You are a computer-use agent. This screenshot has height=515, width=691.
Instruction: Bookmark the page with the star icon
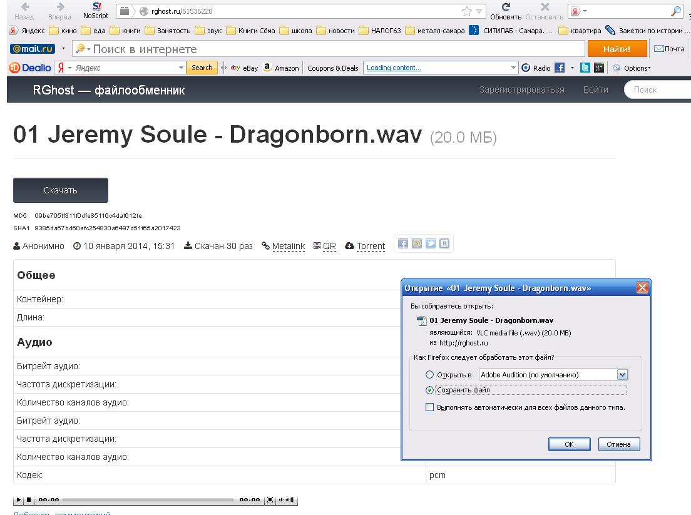(466, 11)
